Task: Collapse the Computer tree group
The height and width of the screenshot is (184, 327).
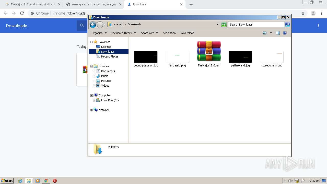Action: (x=91, y=95)
